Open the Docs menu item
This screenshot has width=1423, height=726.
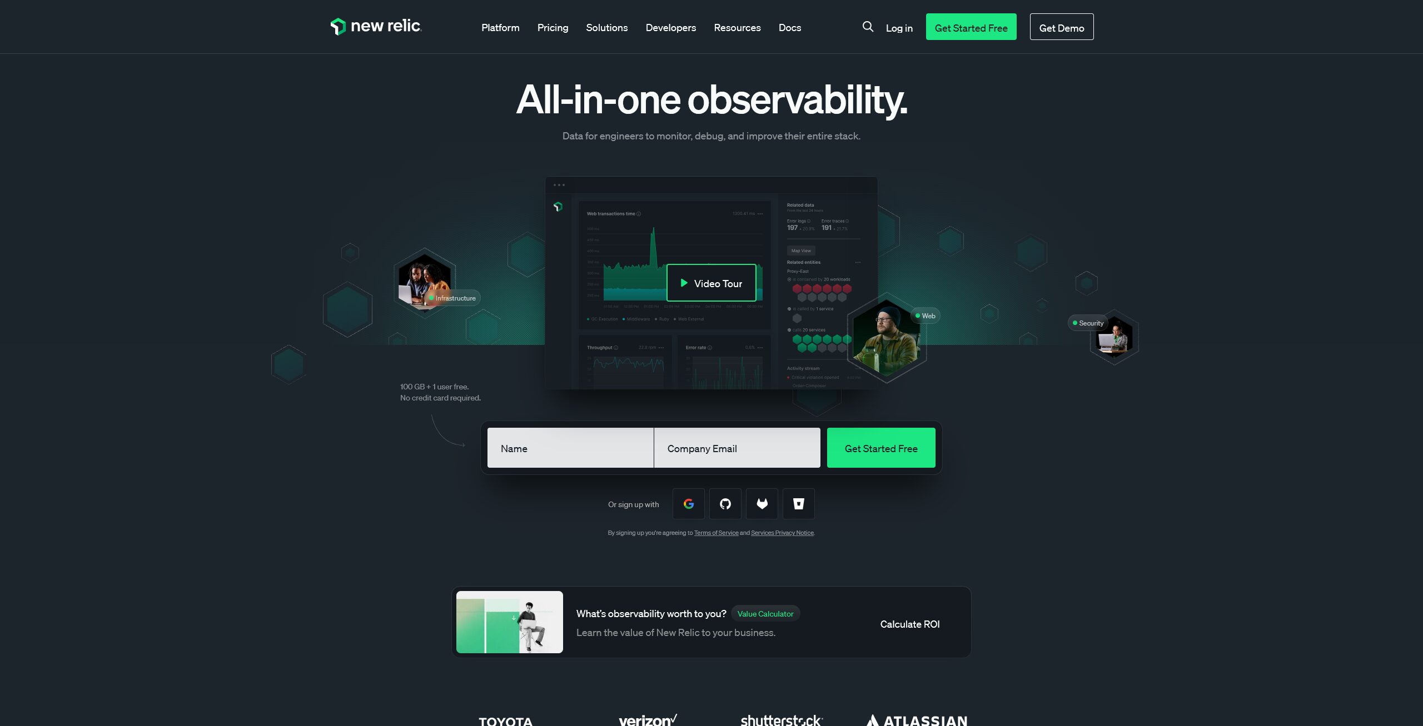[789, 26]
